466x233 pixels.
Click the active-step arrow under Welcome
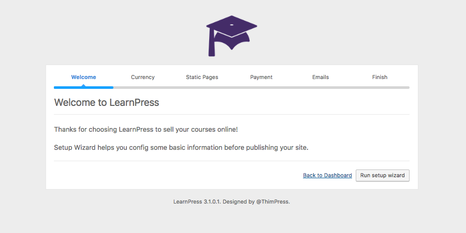[83, 85]
